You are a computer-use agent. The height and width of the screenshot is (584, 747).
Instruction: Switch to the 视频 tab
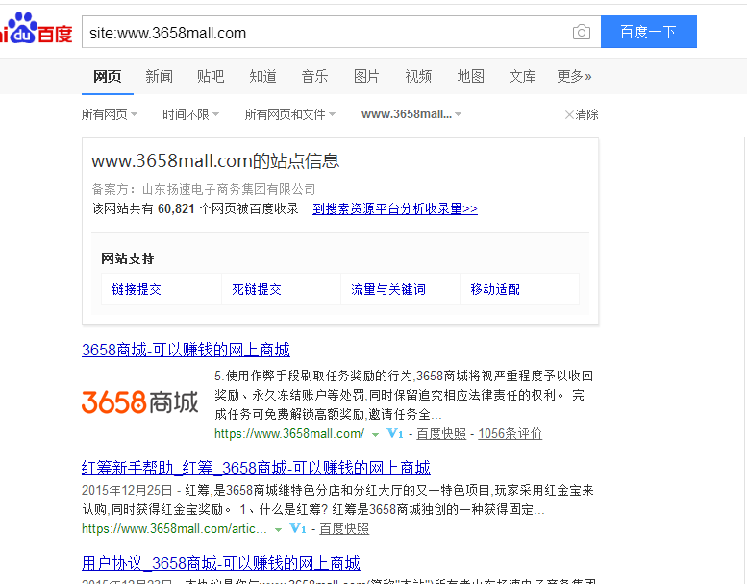(x=418, y=76)
